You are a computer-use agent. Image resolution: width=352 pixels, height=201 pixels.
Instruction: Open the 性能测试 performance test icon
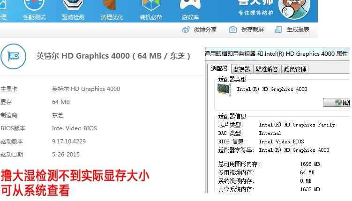pos(34,5)
